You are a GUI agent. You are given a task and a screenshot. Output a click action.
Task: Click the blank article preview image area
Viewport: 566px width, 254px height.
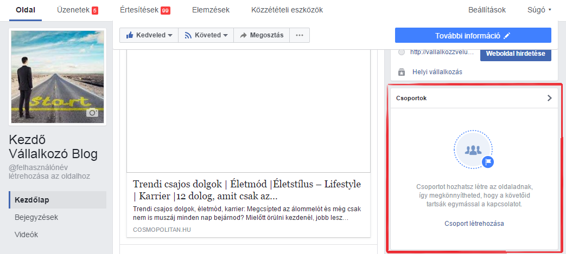(x=249, y=111)
